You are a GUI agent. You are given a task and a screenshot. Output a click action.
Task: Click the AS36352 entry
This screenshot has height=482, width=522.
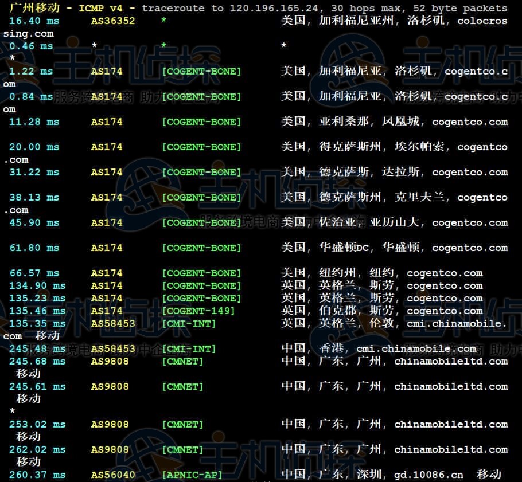coord(113,21)
